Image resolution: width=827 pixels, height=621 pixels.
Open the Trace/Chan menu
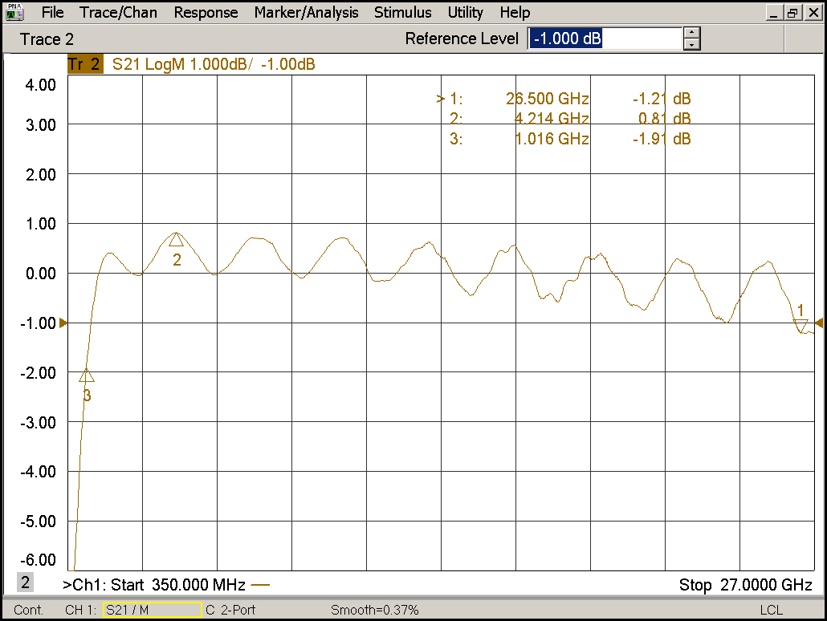pyautogui.click(x=118, y=12)
